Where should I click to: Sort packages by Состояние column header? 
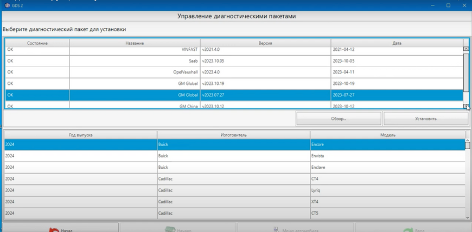pyautogui.click(x=37, y=43)
